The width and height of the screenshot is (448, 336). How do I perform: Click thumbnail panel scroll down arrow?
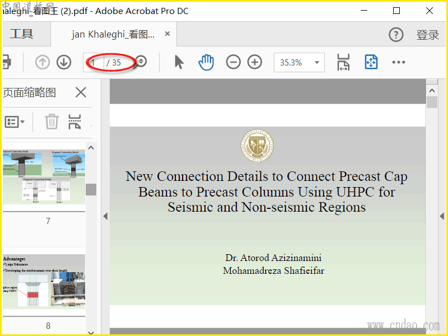pos(91,333)
